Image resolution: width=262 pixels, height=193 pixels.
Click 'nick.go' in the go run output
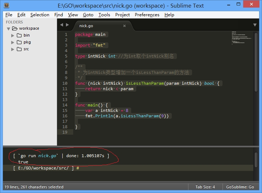47,156
